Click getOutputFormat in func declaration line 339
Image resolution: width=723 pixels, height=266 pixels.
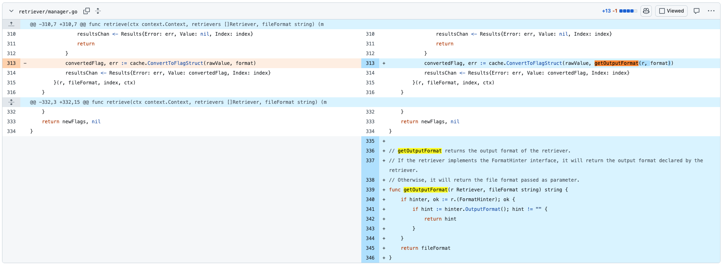coord(426,190)
